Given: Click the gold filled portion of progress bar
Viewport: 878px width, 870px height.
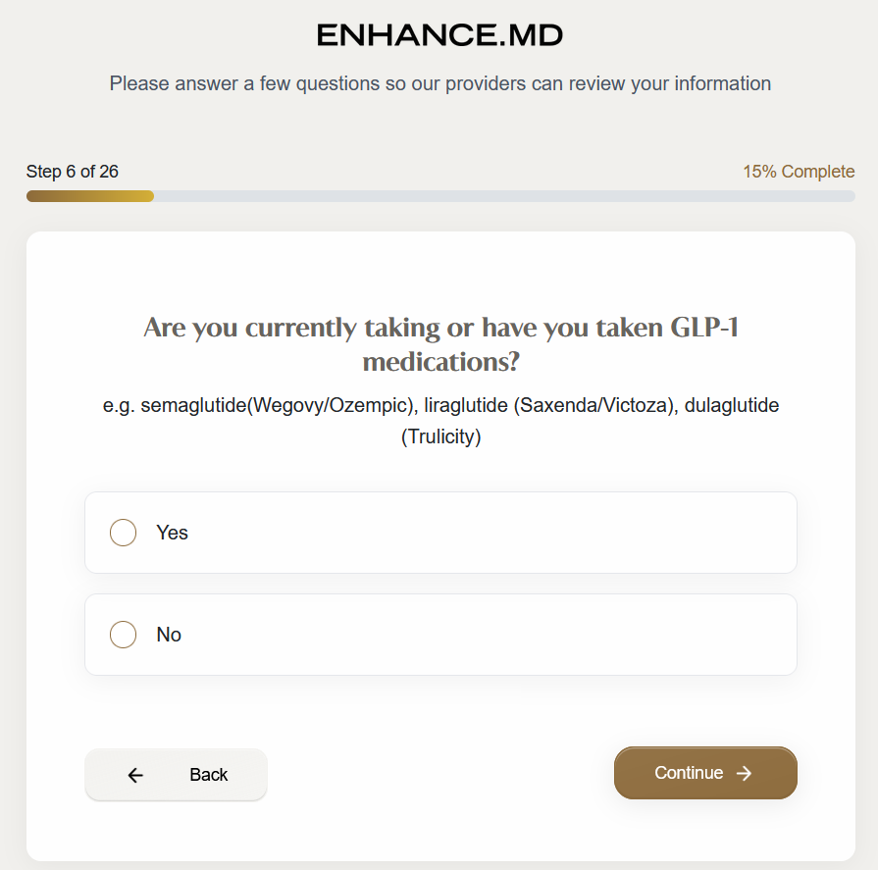Looking at the screenshot, I should 90,196.
